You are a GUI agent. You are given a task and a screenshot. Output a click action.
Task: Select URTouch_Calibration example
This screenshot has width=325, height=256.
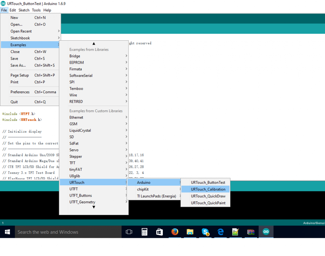(x=208, y=189)
